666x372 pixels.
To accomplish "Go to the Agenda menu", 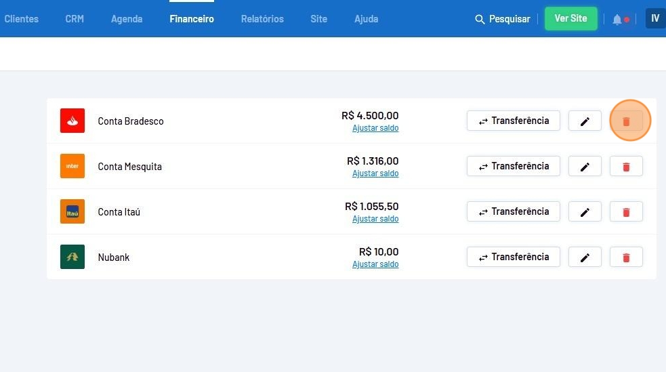I will click(x=127, y=19).
